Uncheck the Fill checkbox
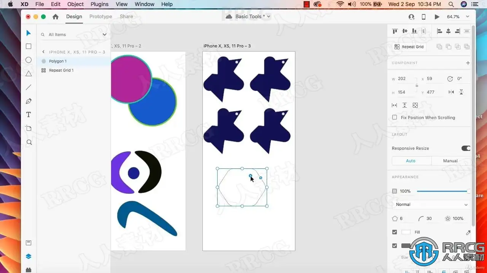 point(395,232)
